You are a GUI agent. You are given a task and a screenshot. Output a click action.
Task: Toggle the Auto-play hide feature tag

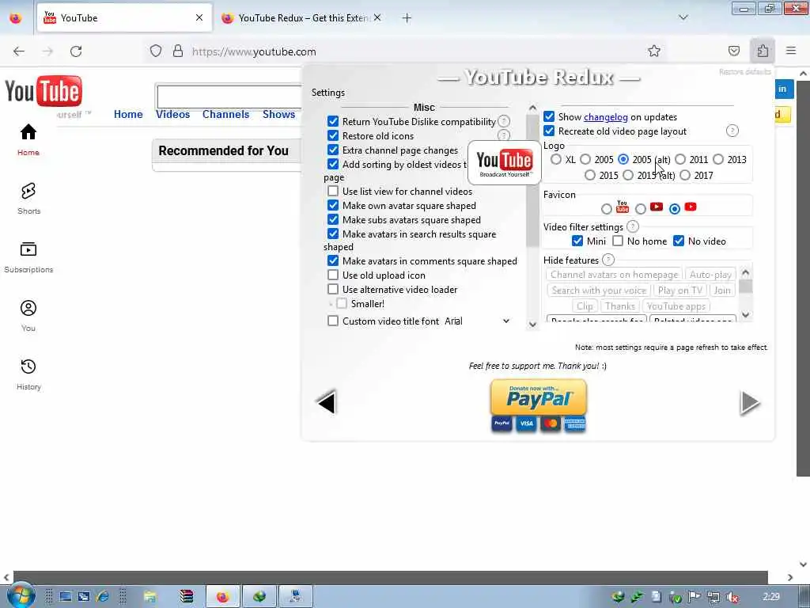coord(710,275)
